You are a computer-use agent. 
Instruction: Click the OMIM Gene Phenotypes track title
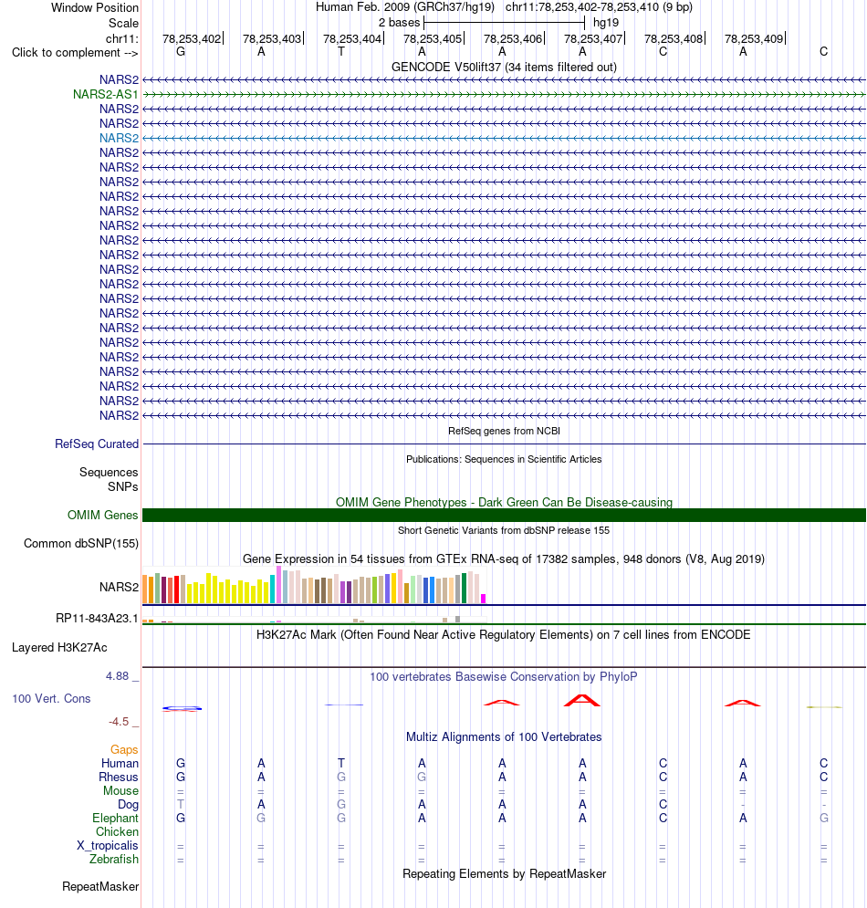click(x=504, y=502)
